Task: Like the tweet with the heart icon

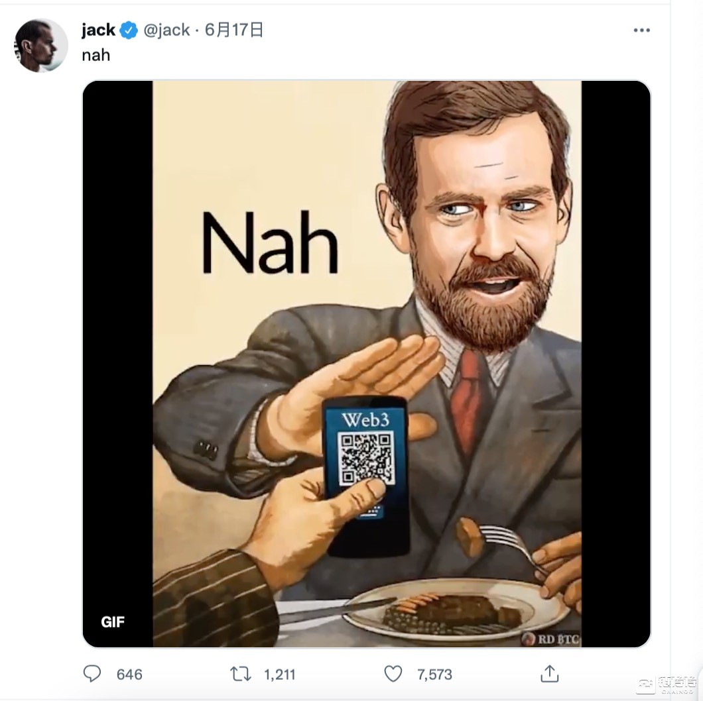Action: point(393,674)
